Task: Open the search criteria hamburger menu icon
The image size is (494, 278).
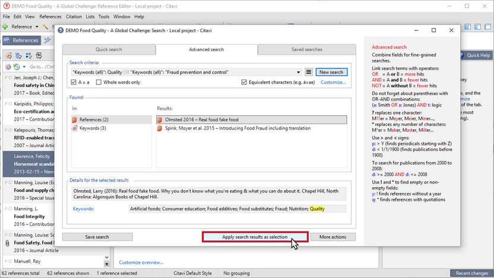Action: click(x=308, y=72)
